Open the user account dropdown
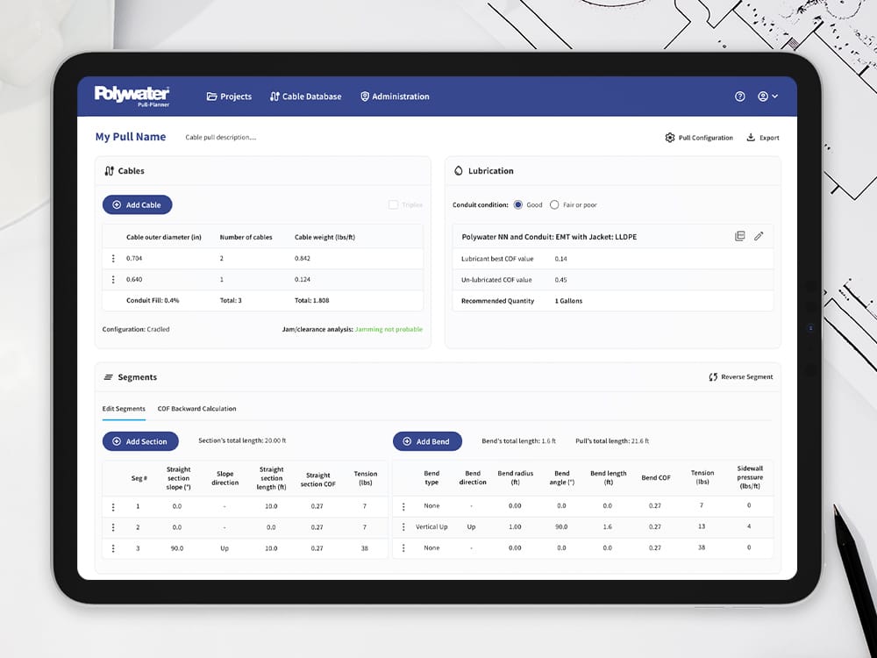Viewport: 877px width, 658px height. 767,97
